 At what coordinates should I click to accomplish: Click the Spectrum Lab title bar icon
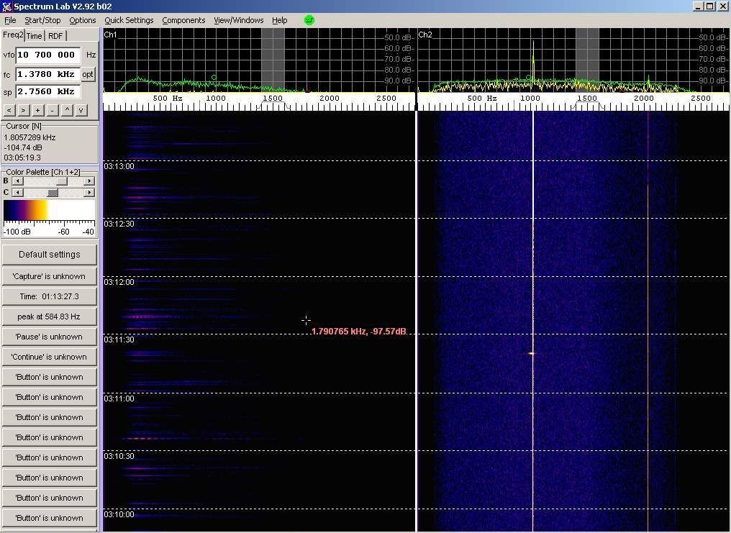click(7, 6)
